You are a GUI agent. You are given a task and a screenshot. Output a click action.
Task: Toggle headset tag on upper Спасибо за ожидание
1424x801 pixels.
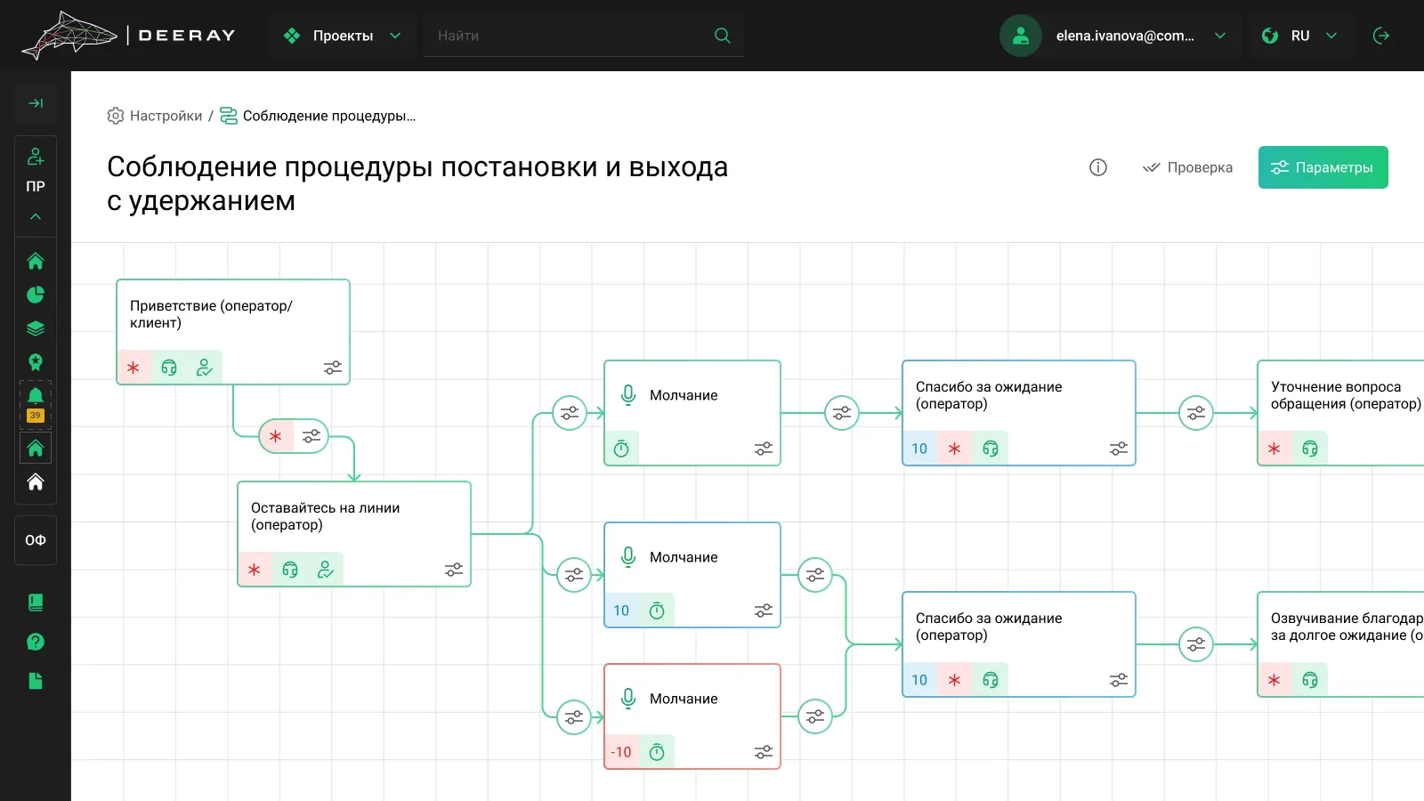click(x=991, y=449)
